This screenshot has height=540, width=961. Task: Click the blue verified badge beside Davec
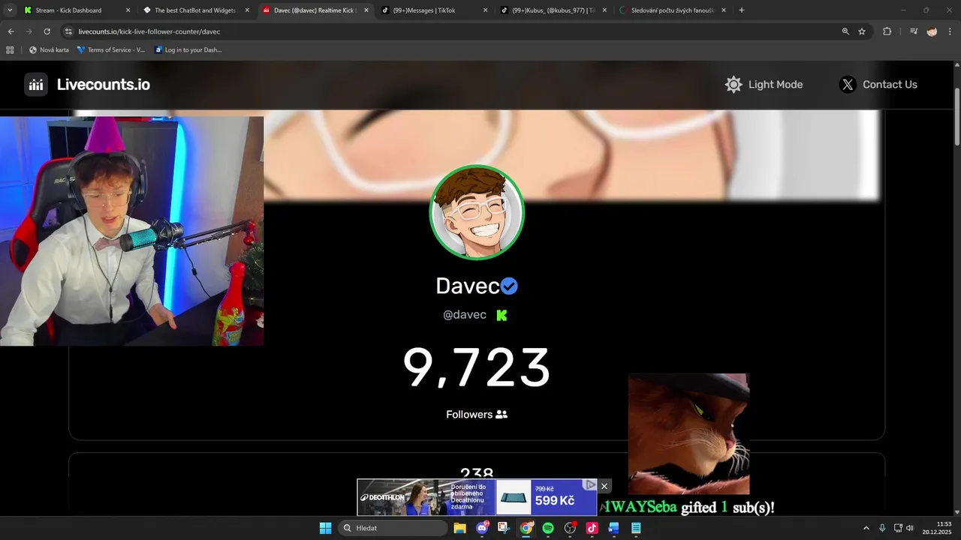click(509, 286)
